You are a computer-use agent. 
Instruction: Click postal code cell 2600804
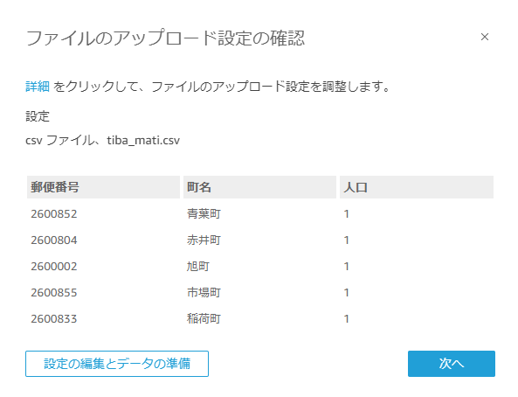click(x=54, y=240)
